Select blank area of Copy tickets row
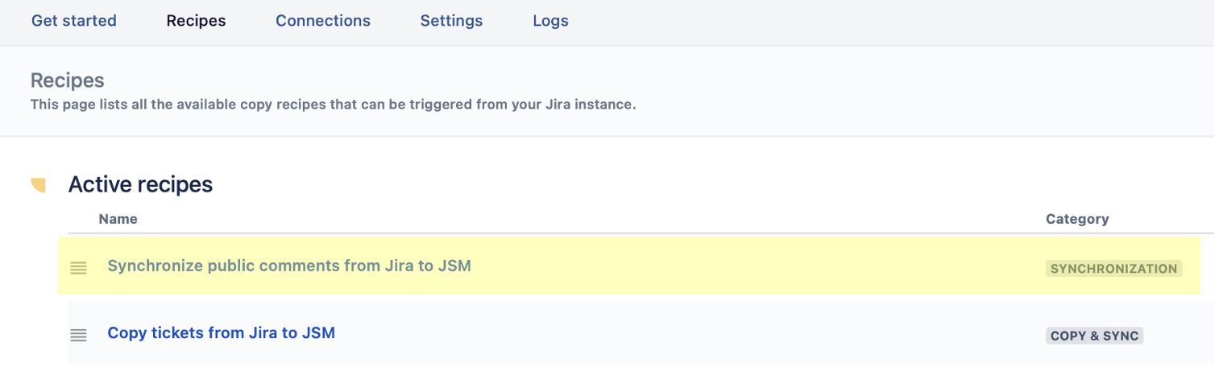This screenshot has width=1215, height=367. click(685, 334)
